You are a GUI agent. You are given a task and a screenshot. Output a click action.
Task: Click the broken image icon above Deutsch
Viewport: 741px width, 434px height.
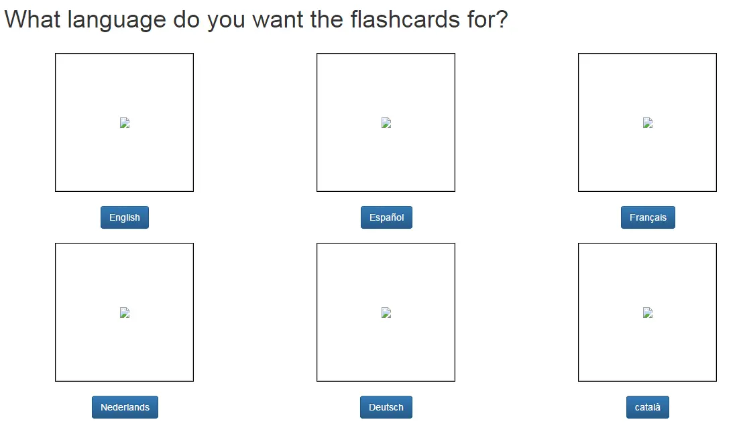386,313
